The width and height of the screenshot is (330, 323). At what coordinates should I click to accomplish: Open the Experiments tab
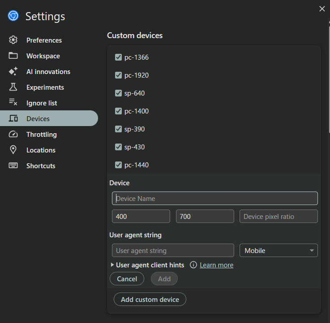[49, 87]
